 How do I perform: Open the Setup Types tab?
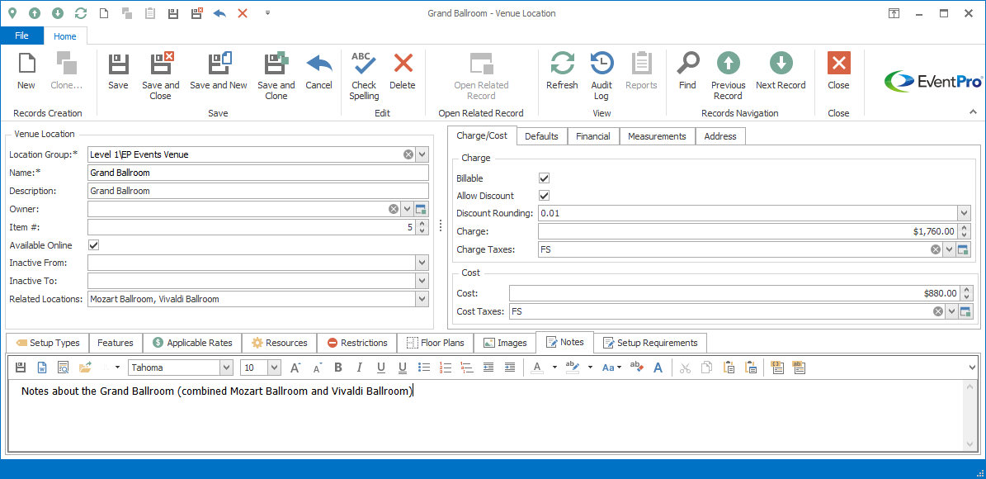pos(48,343)
